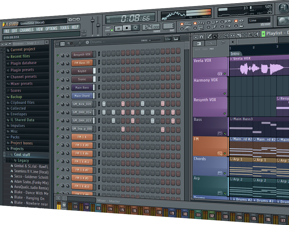Open the step sequencer graph editor

tap(168, 39)
